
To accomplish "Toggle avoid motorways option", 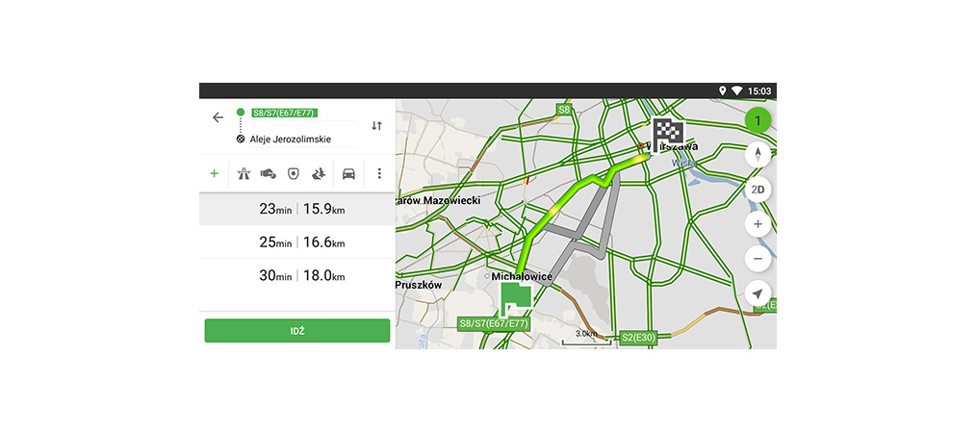I will tap(244, 174).
